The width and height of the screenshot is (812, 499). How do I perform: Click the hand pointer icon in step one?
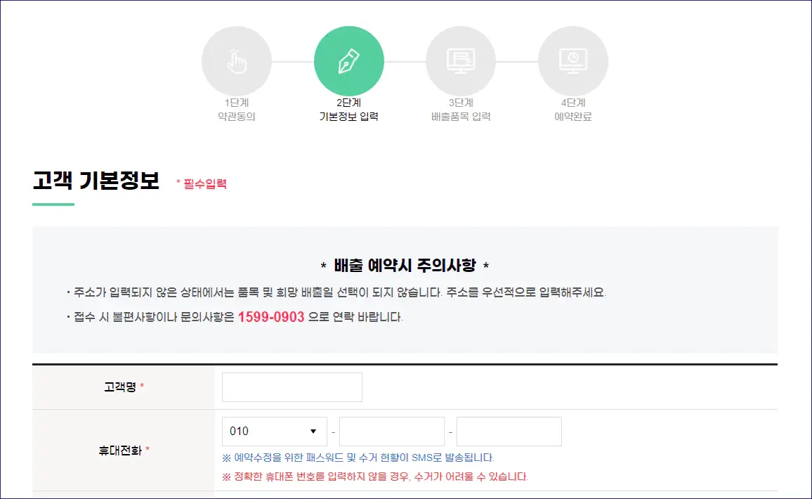pos(237,60)
